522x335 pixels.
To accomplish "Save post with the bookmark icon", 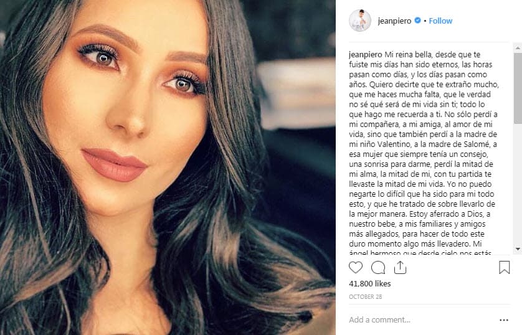I will click(x=505, y=268).
